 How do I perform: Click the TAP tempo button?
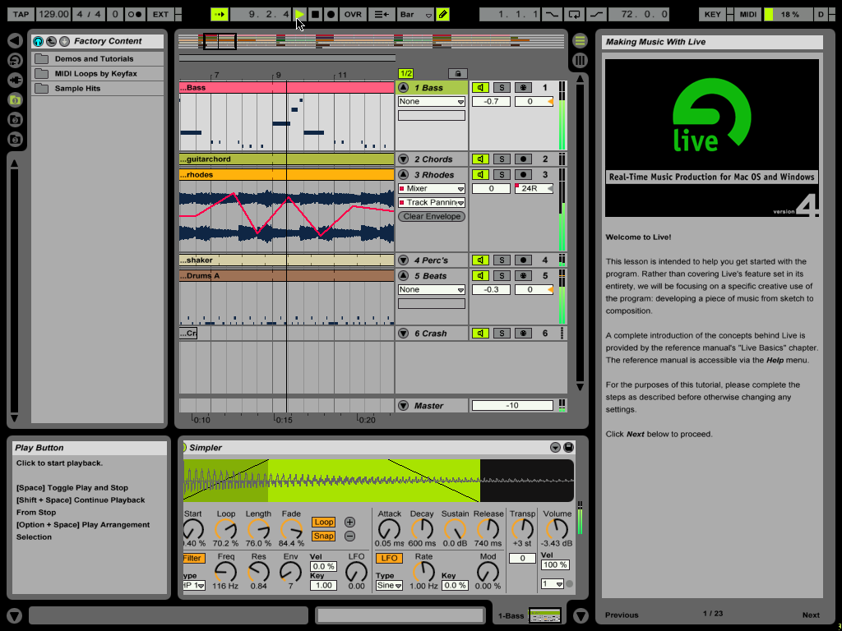(x=21, y=15)
